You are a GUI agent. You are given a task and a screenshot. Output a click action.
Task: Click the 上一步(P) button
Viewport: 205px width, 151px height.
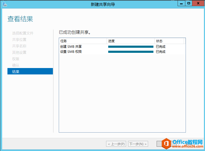[116, 144]
